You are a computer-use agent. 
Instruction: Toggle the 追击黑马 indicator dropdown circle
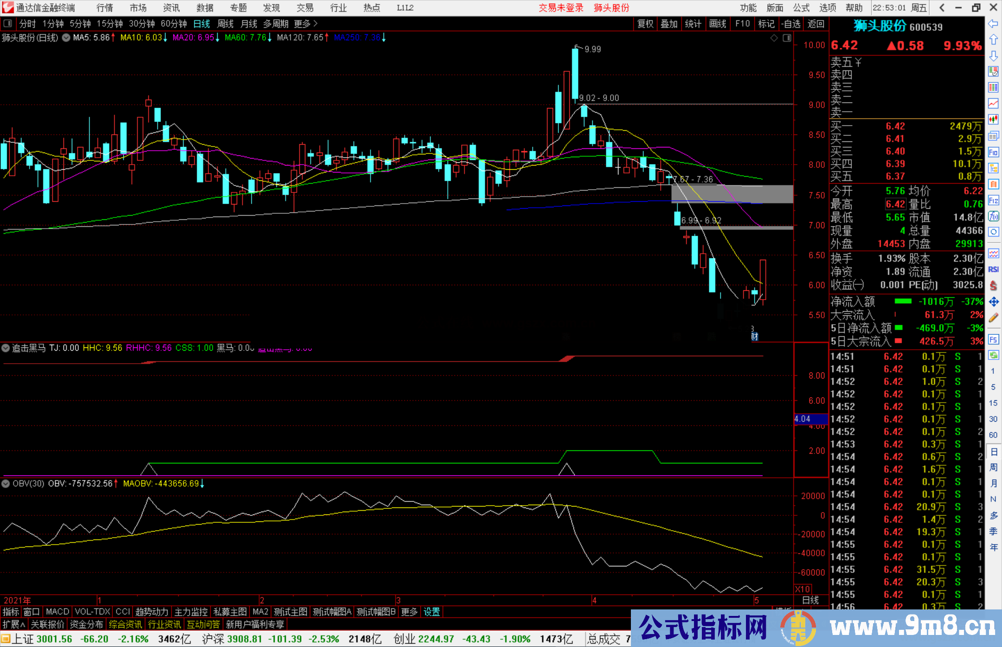pos(6,348)
